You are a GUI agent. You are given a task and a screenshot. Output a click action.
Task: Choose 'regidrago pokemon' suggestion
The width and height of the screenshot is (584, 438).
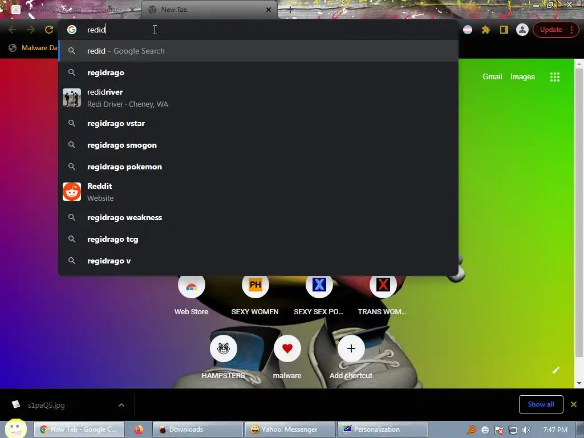pos(258,167)
